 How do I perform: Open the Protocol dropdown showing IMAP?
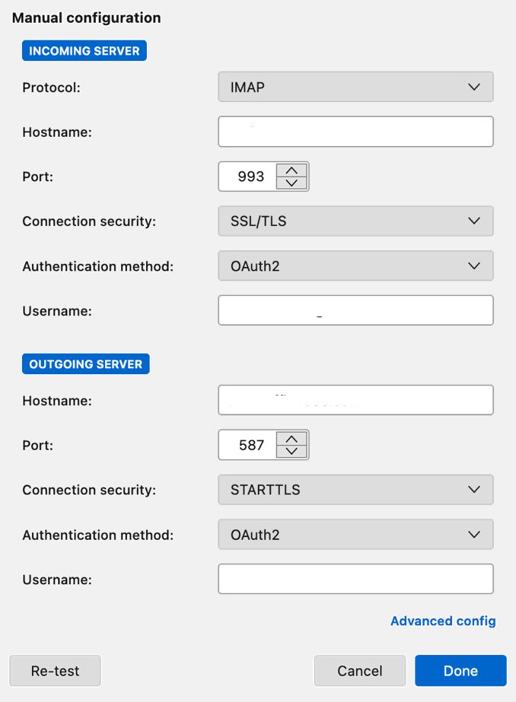coord(355,87)
